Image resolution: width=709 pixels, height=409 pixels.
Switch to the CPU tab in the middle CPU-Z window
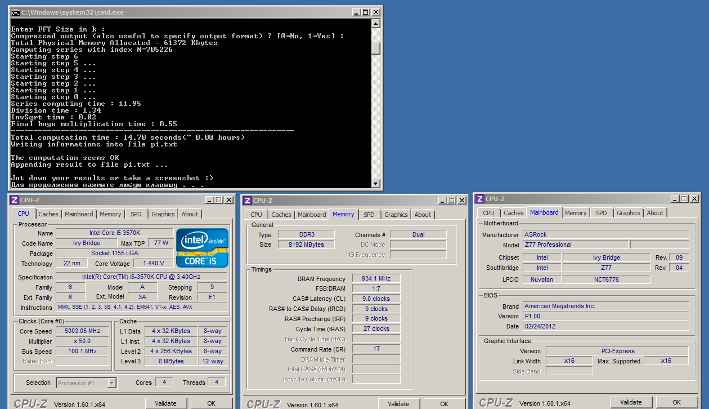point(257,215)
